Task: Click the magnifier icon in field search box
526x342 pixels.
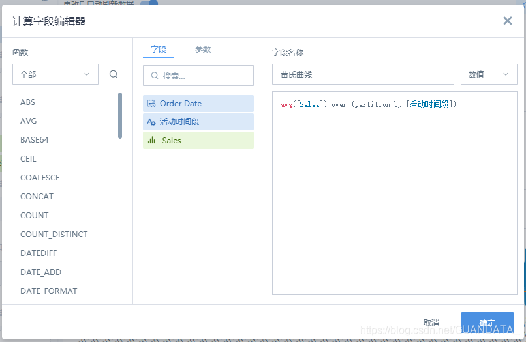Action: click(x=154, y=76)
